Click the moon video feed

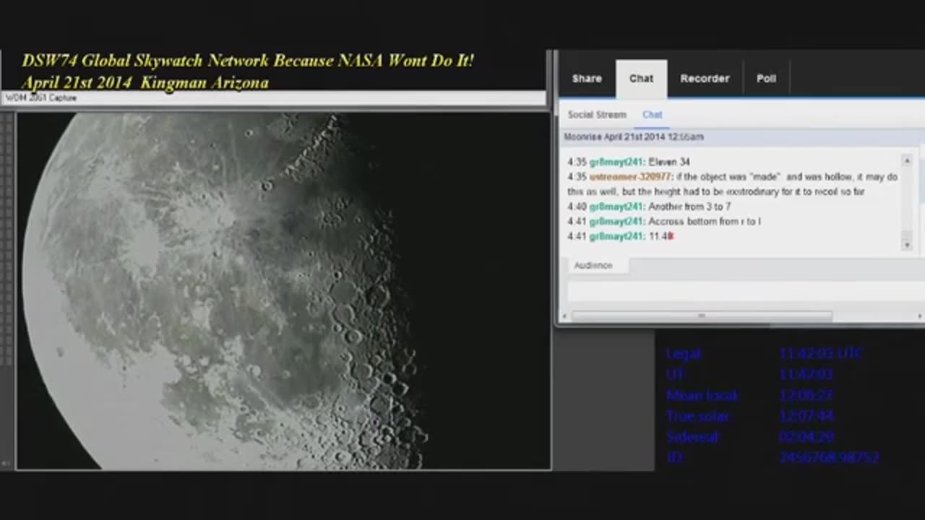pyautogui.click(x=283, y=290)
